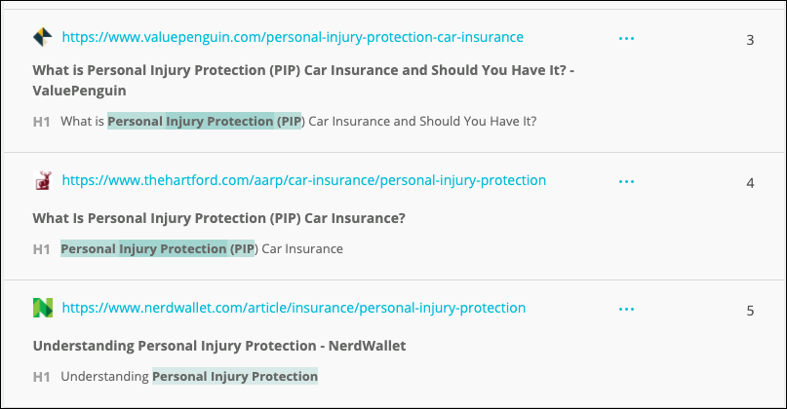Click 'What Is Personal Injury Protection (PIP) Car Insurance?' title

tap(218, 218)
